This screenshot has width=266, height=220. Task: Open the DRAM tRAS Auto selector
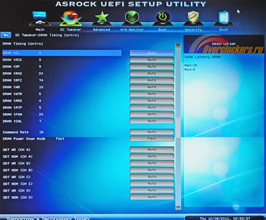pos(152,73)
